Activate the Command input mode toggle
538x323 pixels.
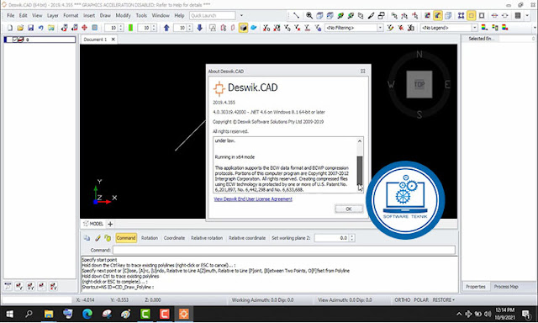[x=126, y=238]
